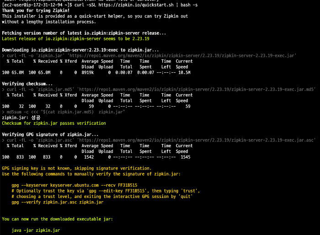Select the 'Thank you for trying Zipkin!' line

tap(36, 11)
